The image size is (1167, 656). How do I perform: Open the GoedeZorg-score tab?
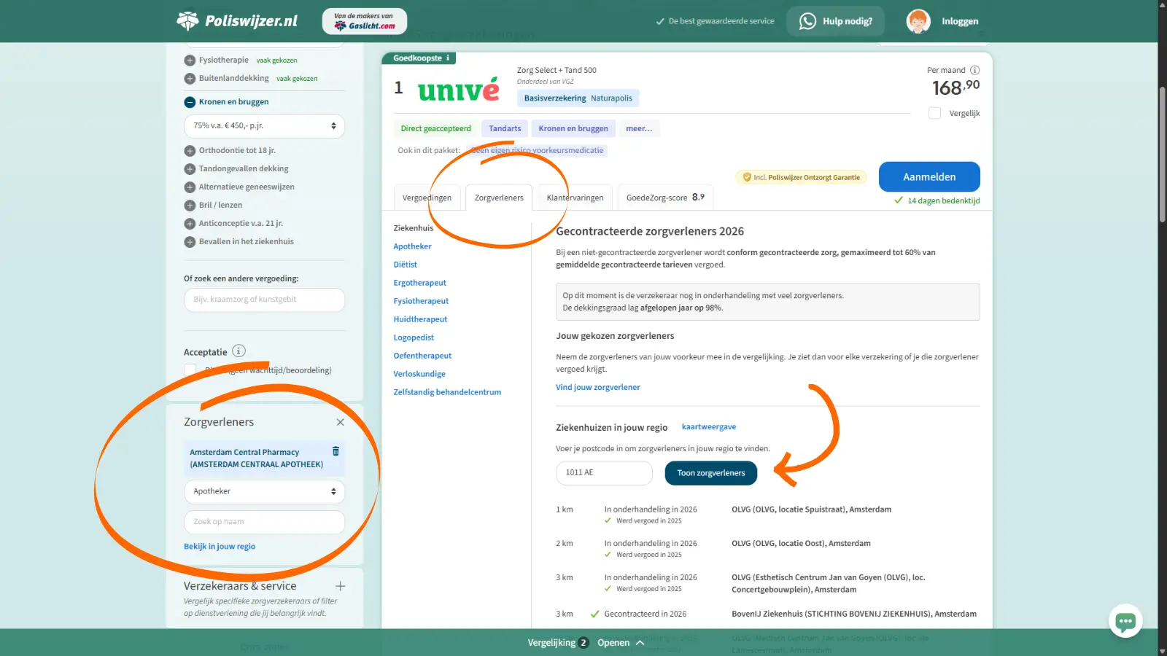pos(665,198)
